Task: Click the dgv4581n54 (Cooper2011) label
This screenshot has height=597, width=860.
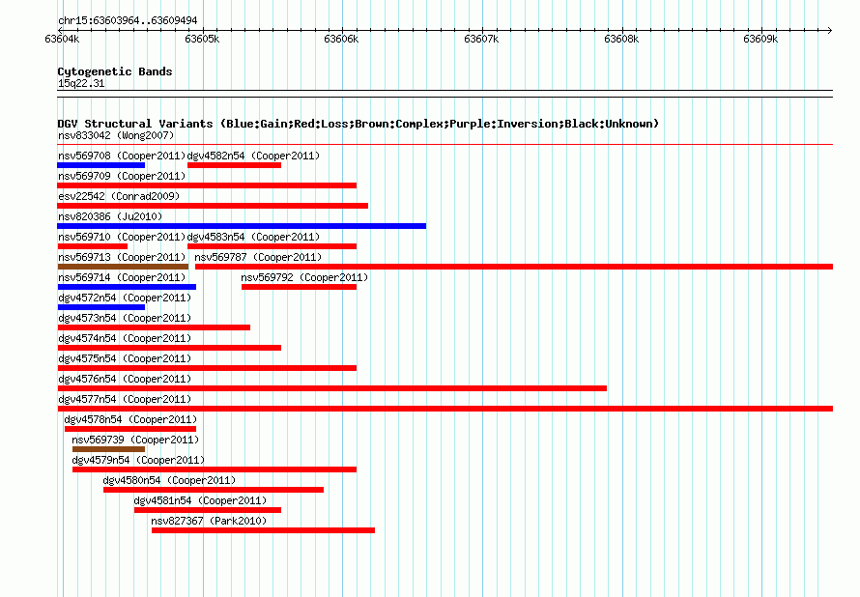Action: (x=200, y=500)
